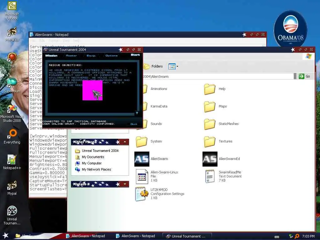This screenshot has height=240, width=320.
Task: Click the star Start button on taskbar
Action: [5, 236]
